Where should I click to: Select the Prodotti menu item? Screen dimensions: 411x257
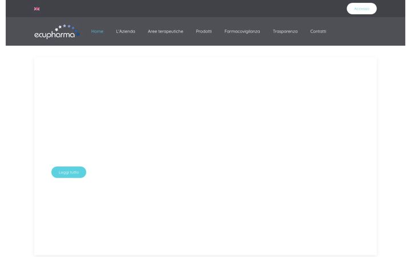(204, 31)
